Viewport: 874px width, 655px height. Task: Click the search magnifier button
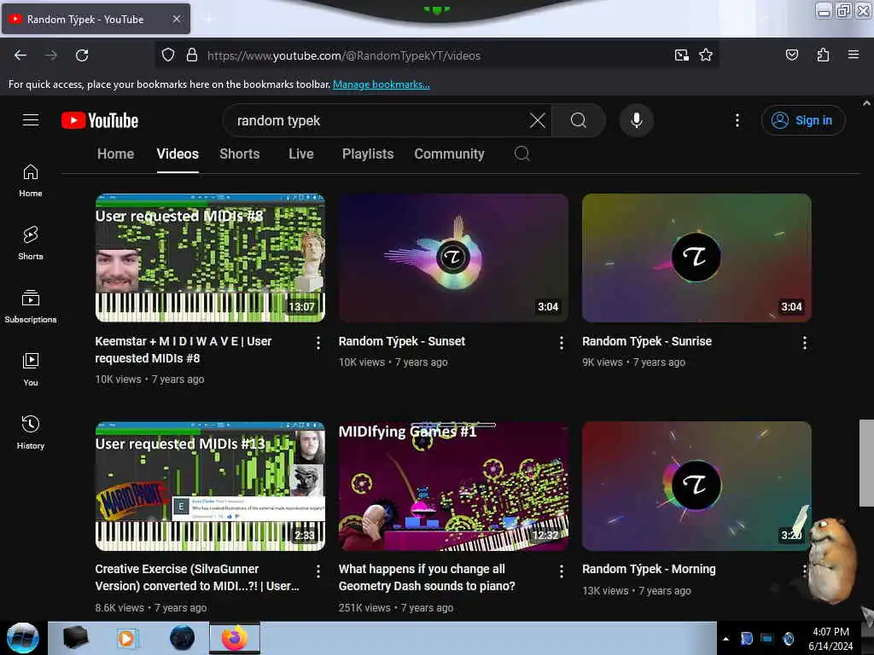579,120
